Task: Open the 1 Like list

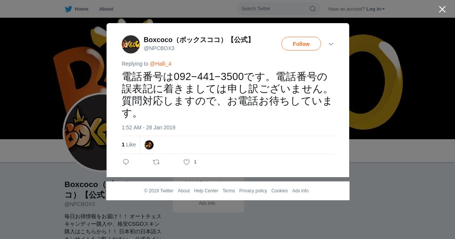Action: coord(129,145)
